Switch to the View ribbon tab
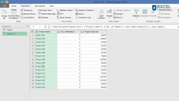Screen dimensions: 179x101 point(51,6)
